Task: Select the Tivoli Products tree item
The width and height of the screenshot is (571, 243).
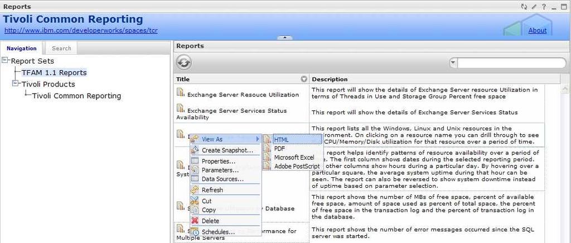Action: 48,84
